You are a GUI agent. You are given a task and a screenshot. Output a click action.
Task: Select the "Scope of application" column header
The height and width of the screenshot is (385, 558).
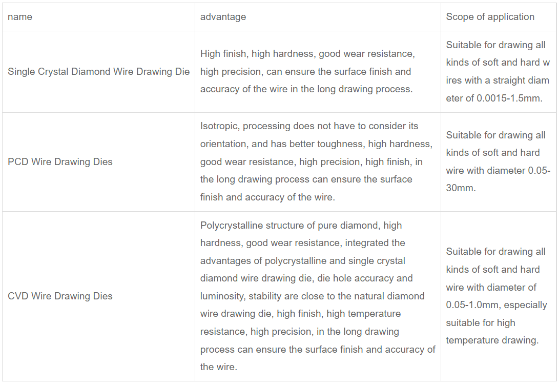[x=490, y=17]
